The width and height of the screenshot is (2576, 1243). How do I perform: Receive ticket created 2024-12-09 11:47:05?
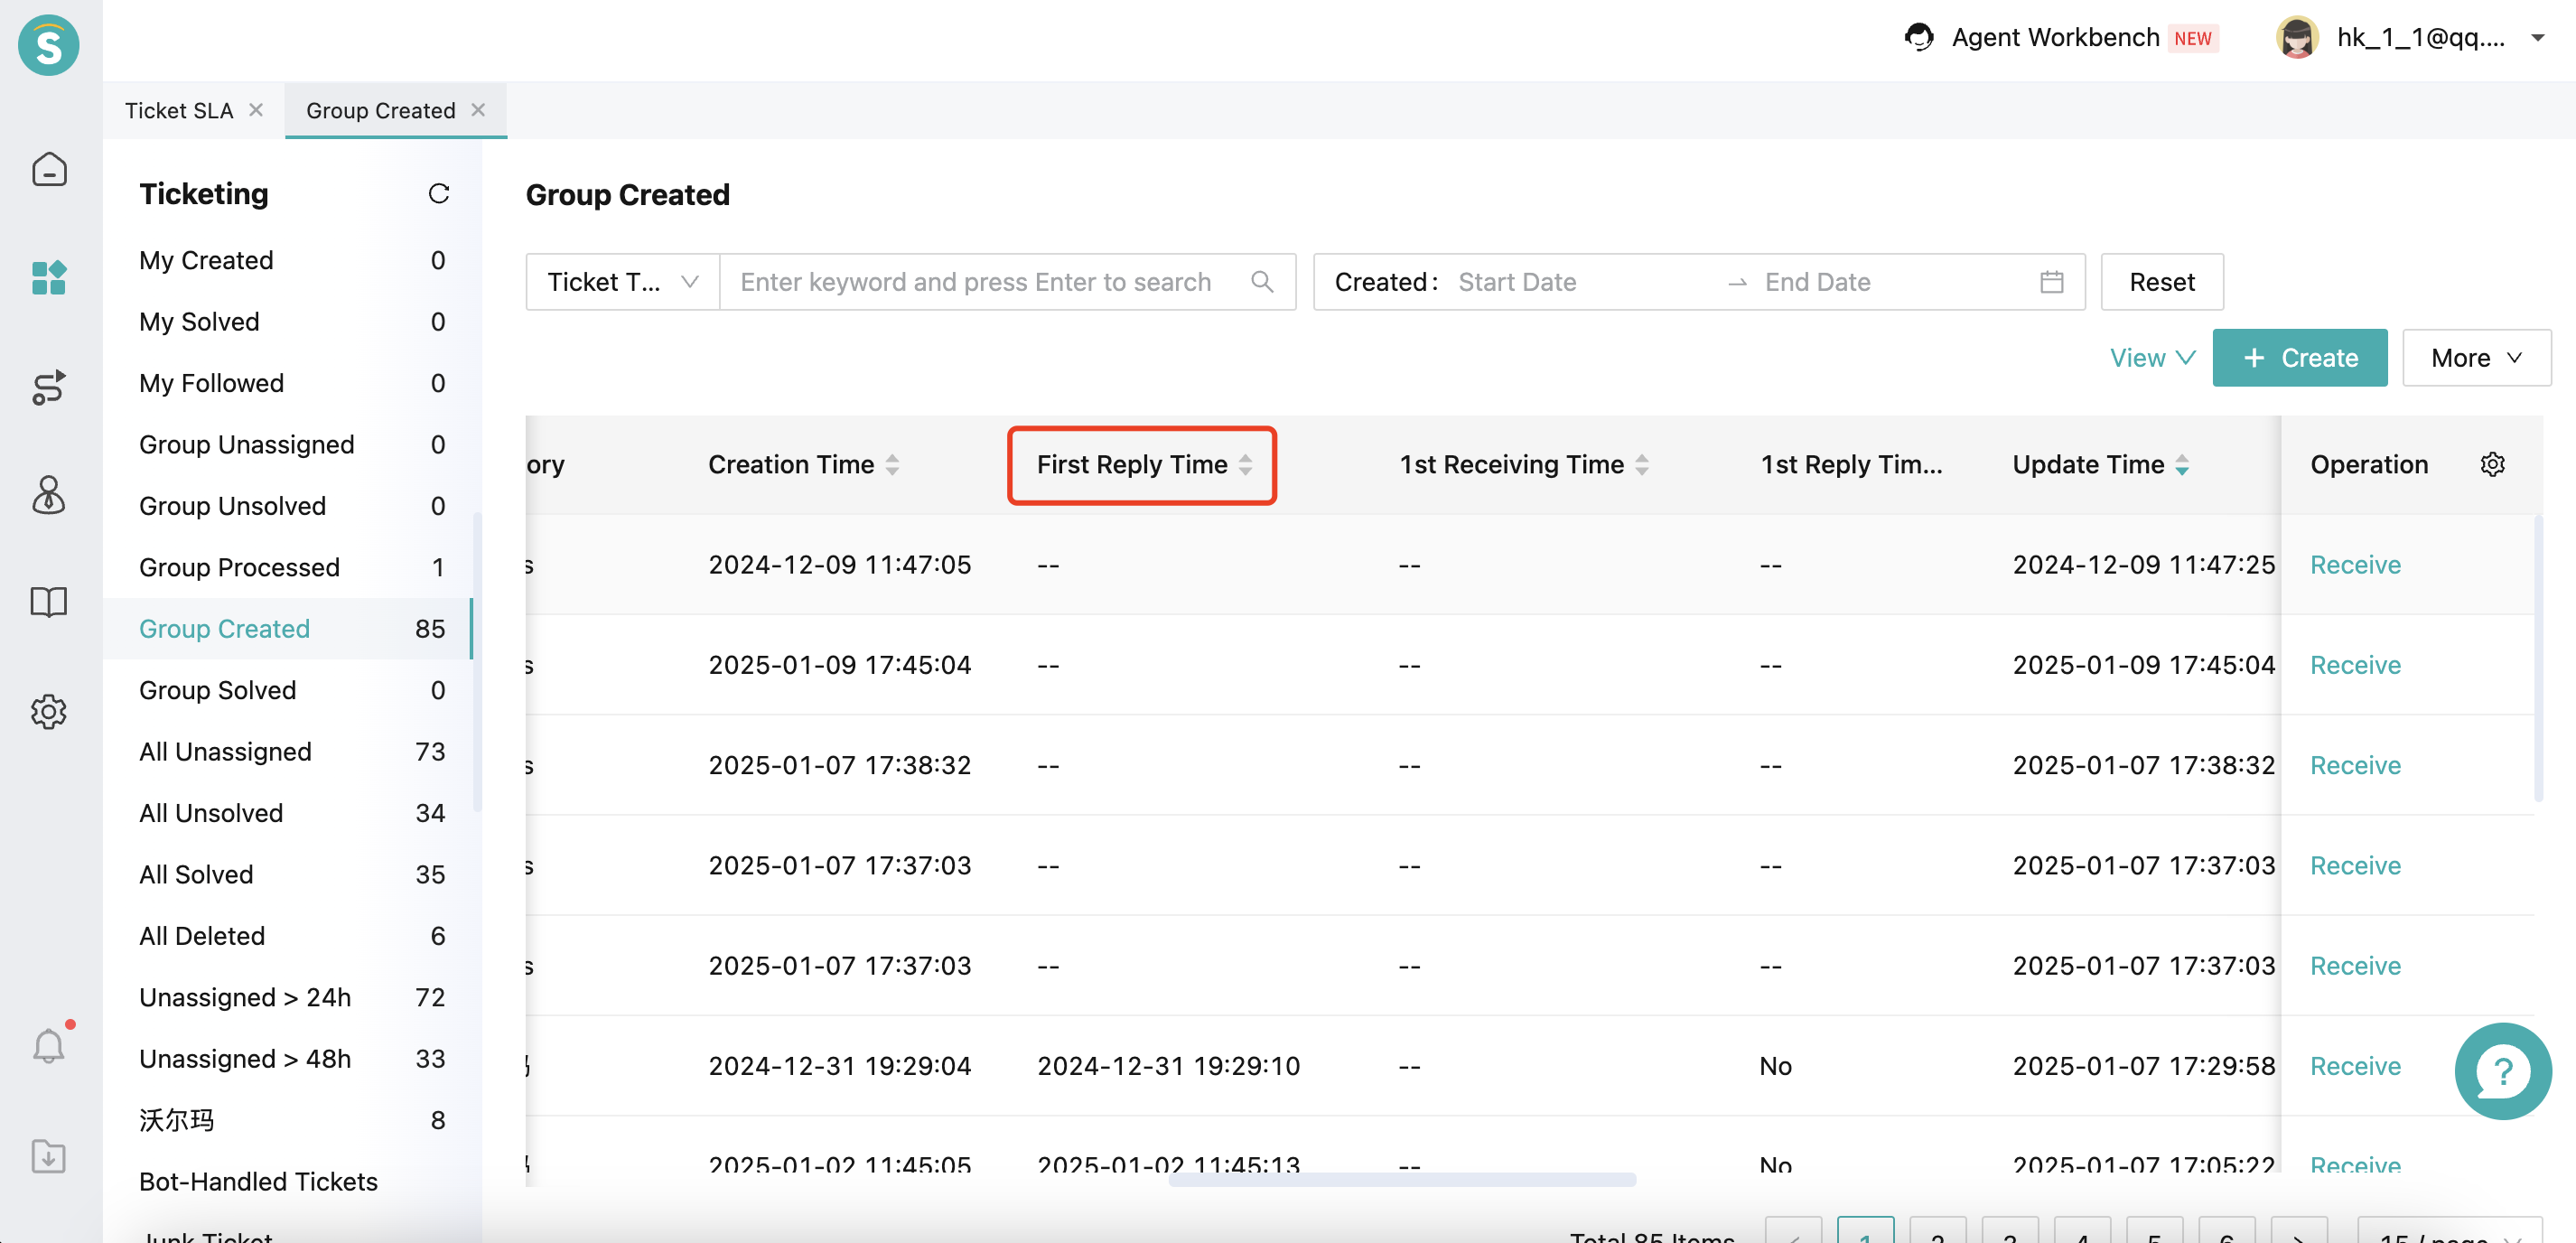tap(2355, 565)
